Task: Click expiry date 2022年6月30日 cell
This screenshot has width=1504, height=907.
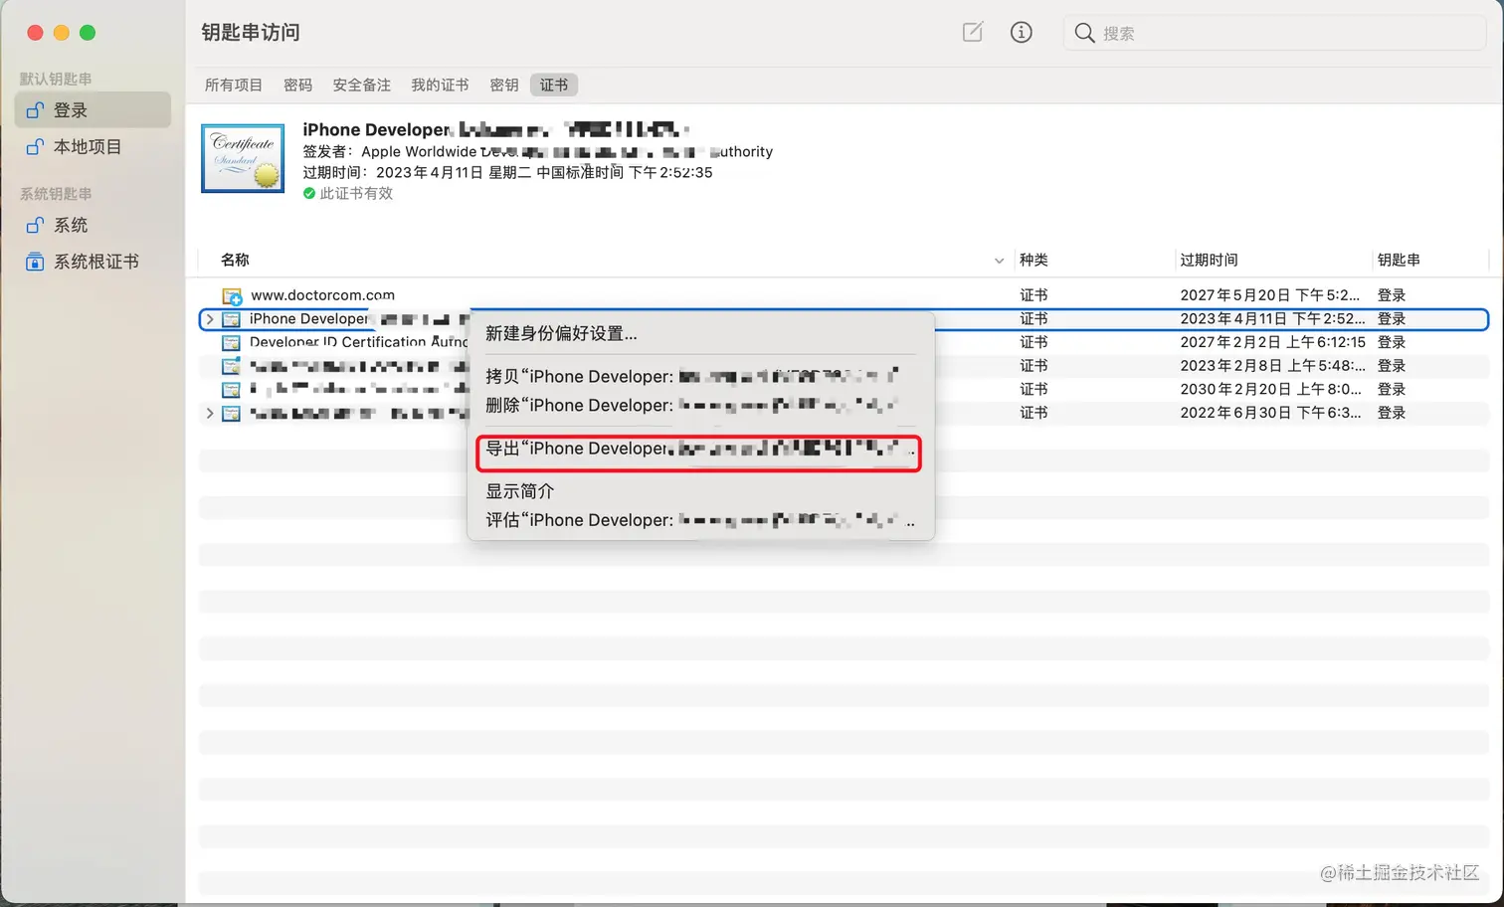Action: (1270, 413)
